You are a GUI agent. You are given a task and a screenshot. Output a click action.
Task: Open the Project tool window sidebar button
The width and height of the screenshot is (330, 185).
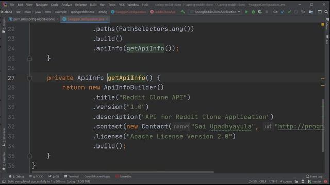click(x=4, y=25)
